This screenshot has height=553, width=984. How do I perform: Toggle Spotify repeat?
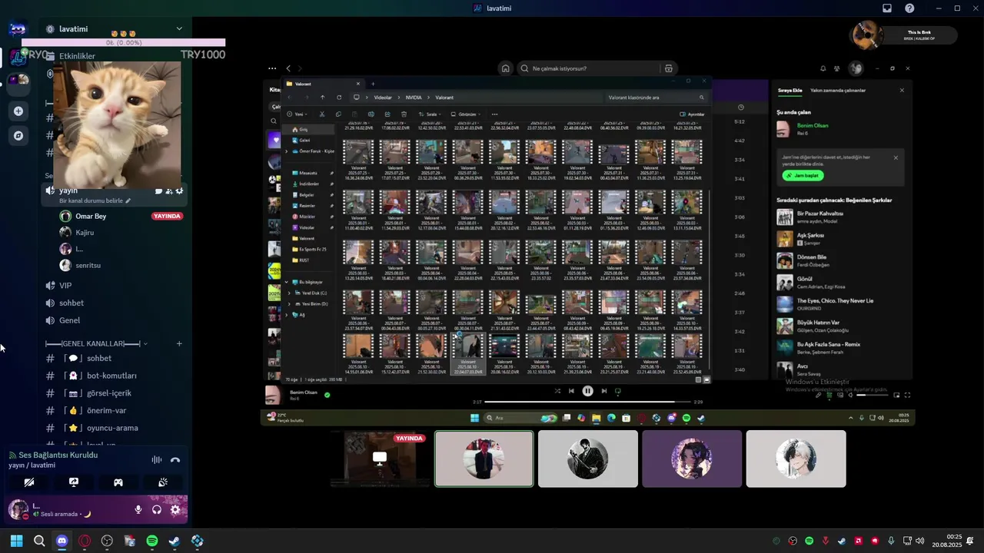coord(618,391)
